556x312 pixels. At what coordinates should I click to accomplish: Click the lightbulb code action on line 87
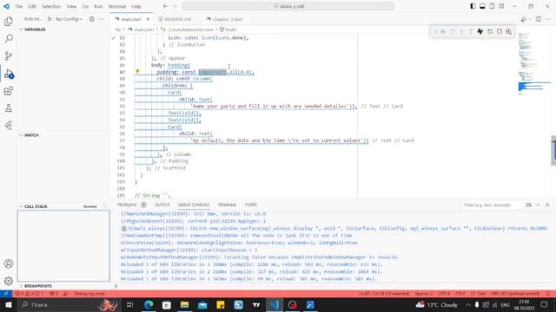click(137, 71)
